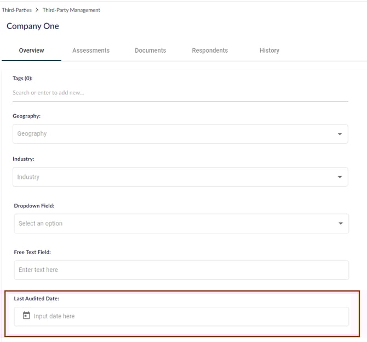Click inside the Free Text Field input
Viewport: 367px width, 342px height.
181,270
